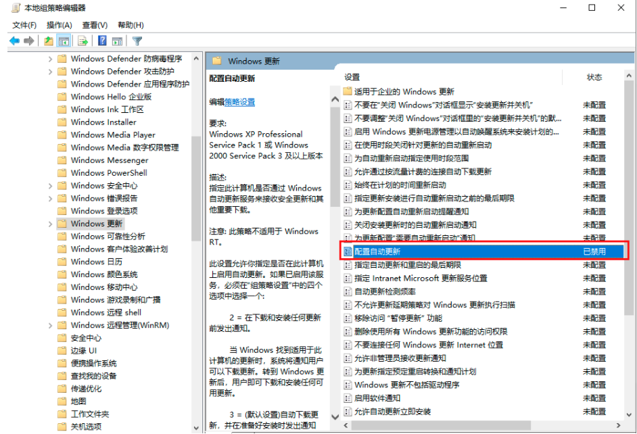Select the 配置自动更新 policy row

[x=483, y=251]
